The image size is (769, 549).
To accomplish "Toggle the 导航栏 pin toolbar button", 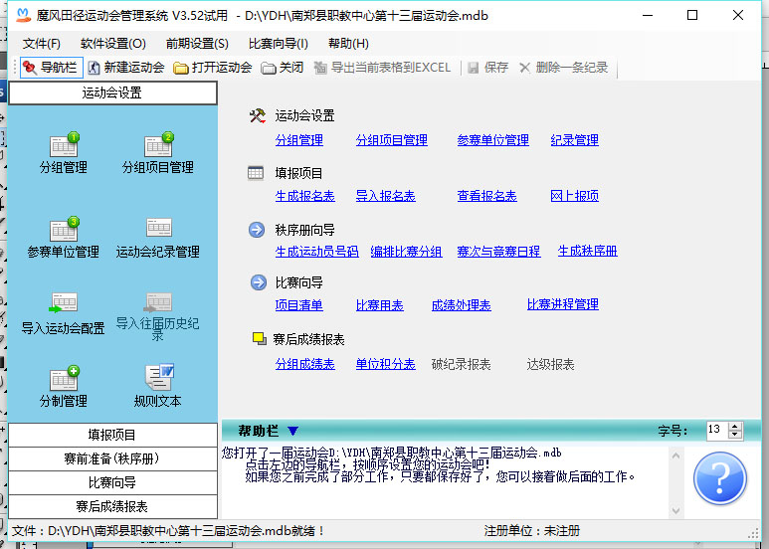I will [x=51, y=68].
